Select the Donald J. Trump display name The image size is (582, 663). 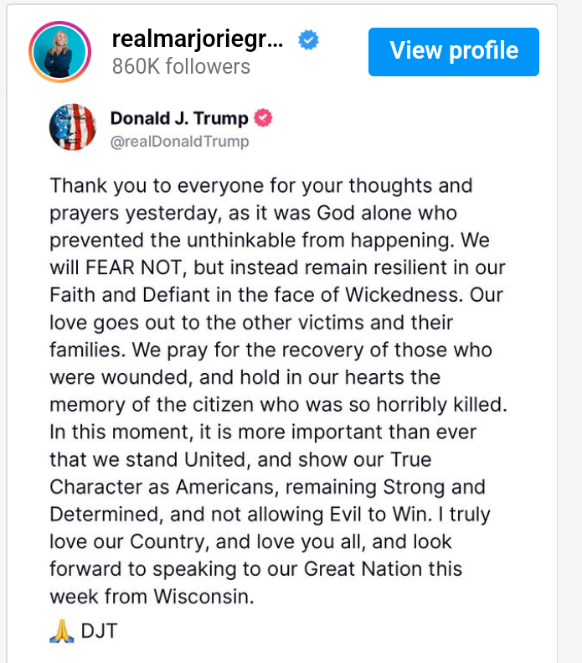coord(179,118)
